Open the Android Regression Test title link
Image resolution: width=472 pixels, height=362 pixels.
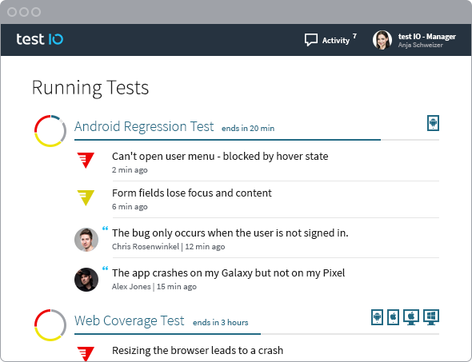coord(144,126)
